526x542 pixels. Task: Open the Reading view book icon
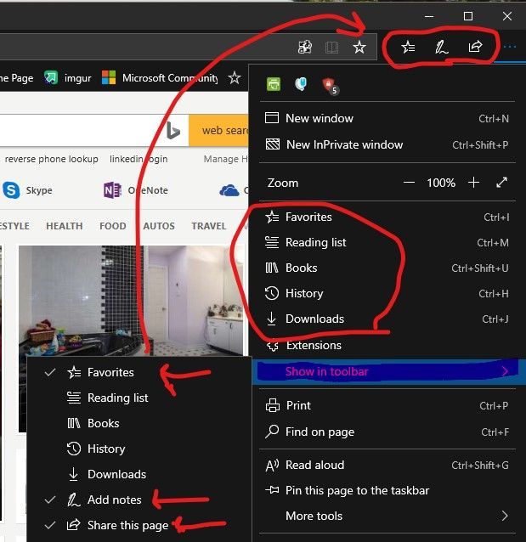331,48
